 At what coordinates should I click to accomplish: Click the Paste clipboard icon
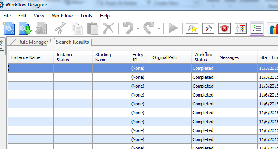(93, 28)
